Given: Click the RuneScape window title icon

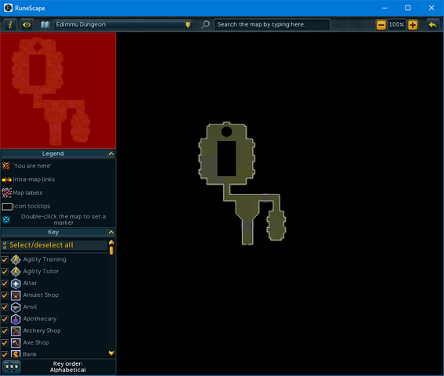Looking at the screenshot, I should (8, 8).
